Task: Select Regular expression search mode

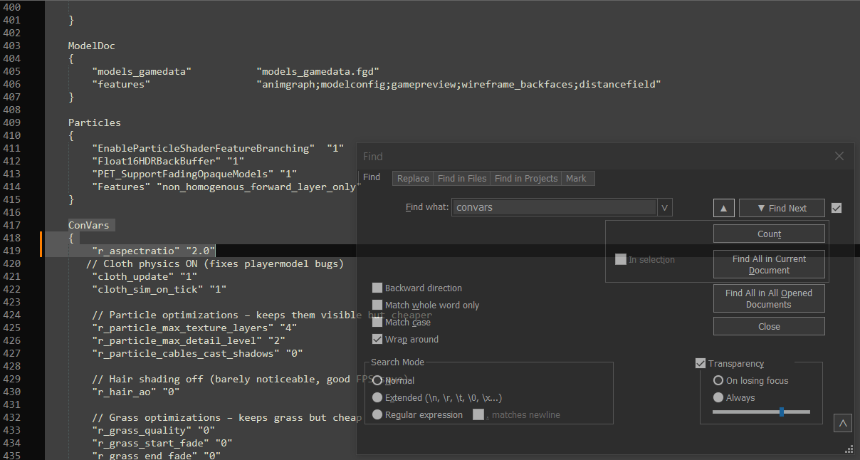Action: [377, 415]
